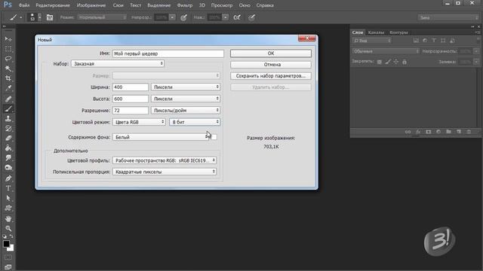Click the background color swatch
The image size is (483, 271).
point(11,249)
